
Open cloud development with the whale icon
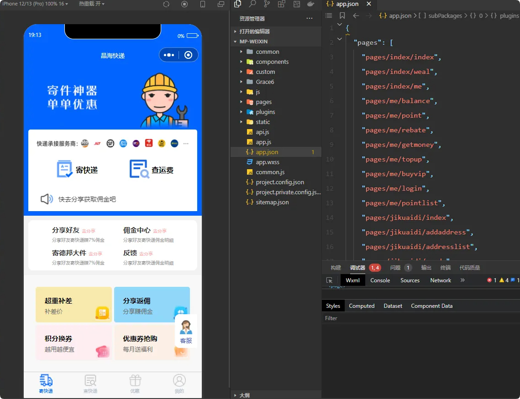(311, 5)
